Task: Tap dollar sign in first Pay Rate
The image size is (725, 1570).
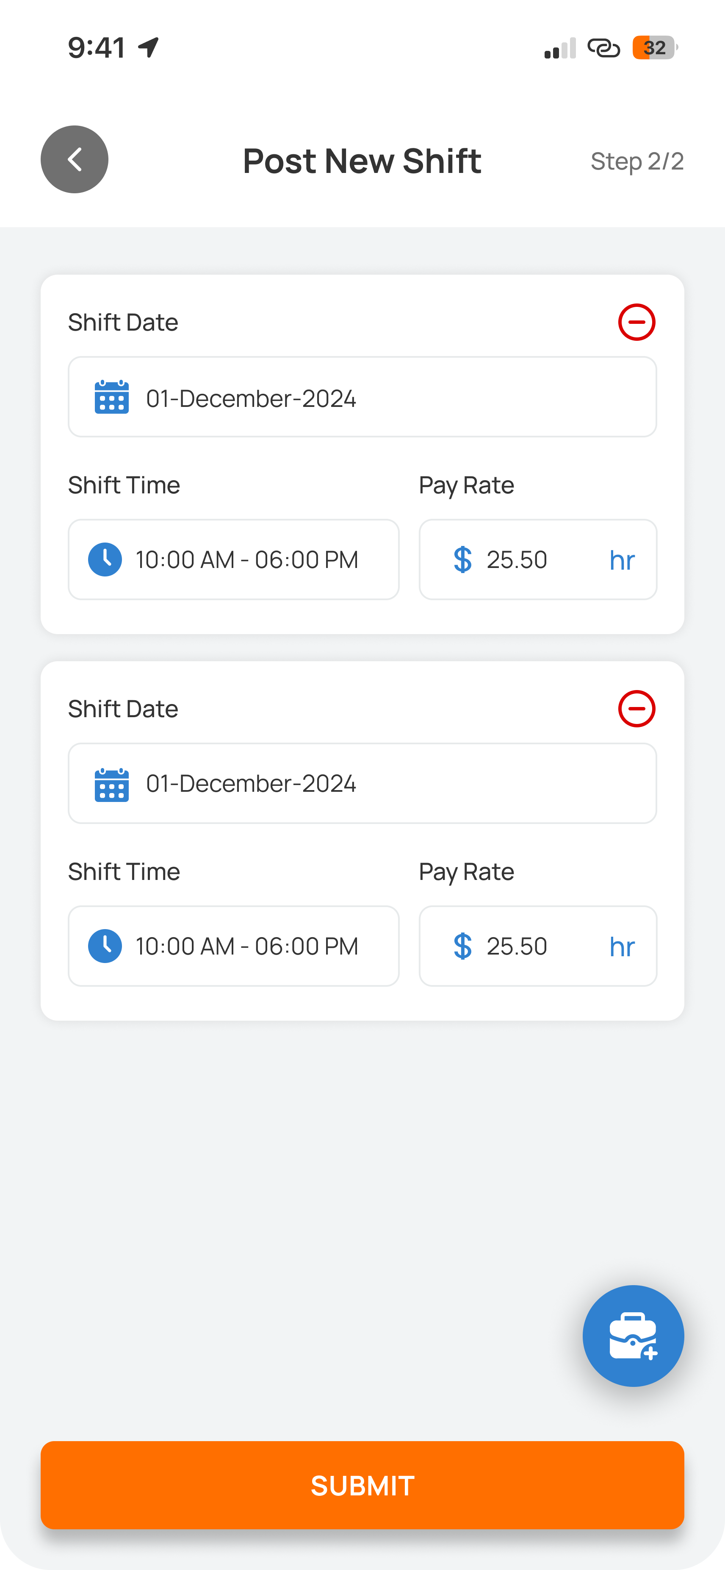Action: (462, 560)
